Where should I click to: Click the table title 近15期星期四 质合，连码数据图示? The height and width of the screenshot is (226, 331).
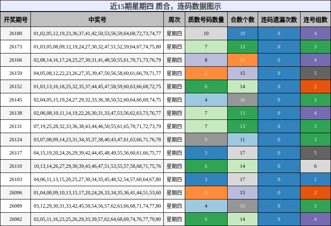pos(165,6)
